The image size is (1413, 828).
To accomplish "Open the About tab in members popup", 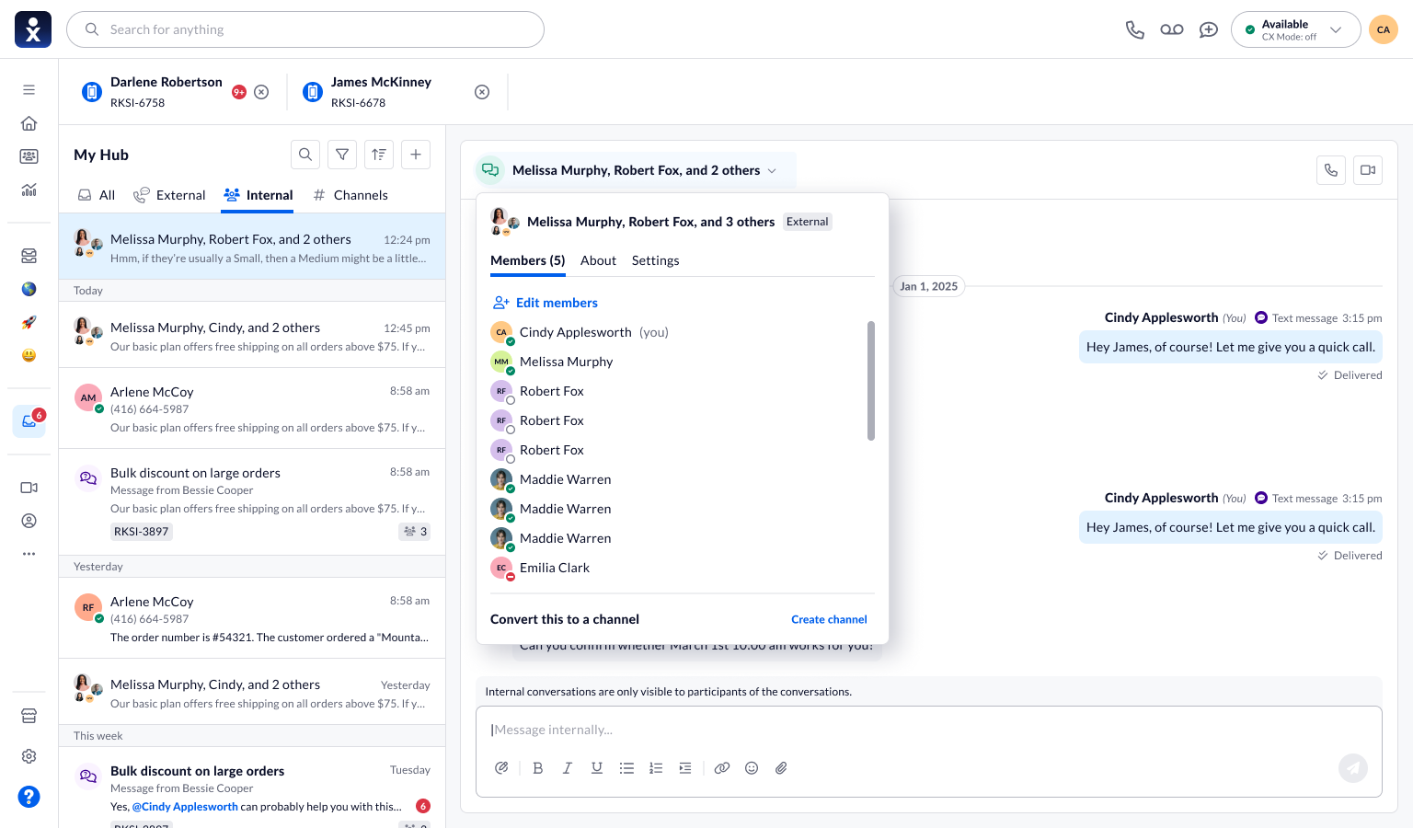I will click(598, 260).
